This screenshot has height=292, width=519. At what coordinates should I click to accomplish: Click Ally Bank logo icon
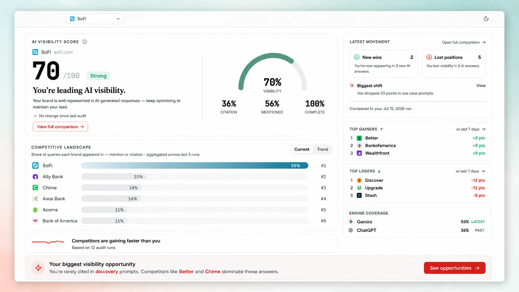(35, 177)
